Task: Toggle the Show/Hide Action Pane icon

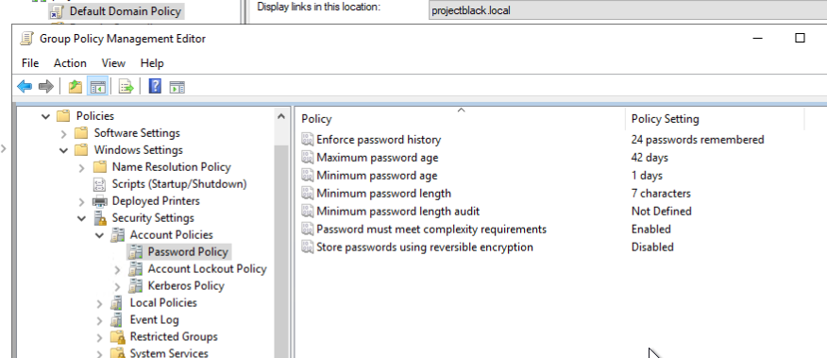Action: coord(177,87)
